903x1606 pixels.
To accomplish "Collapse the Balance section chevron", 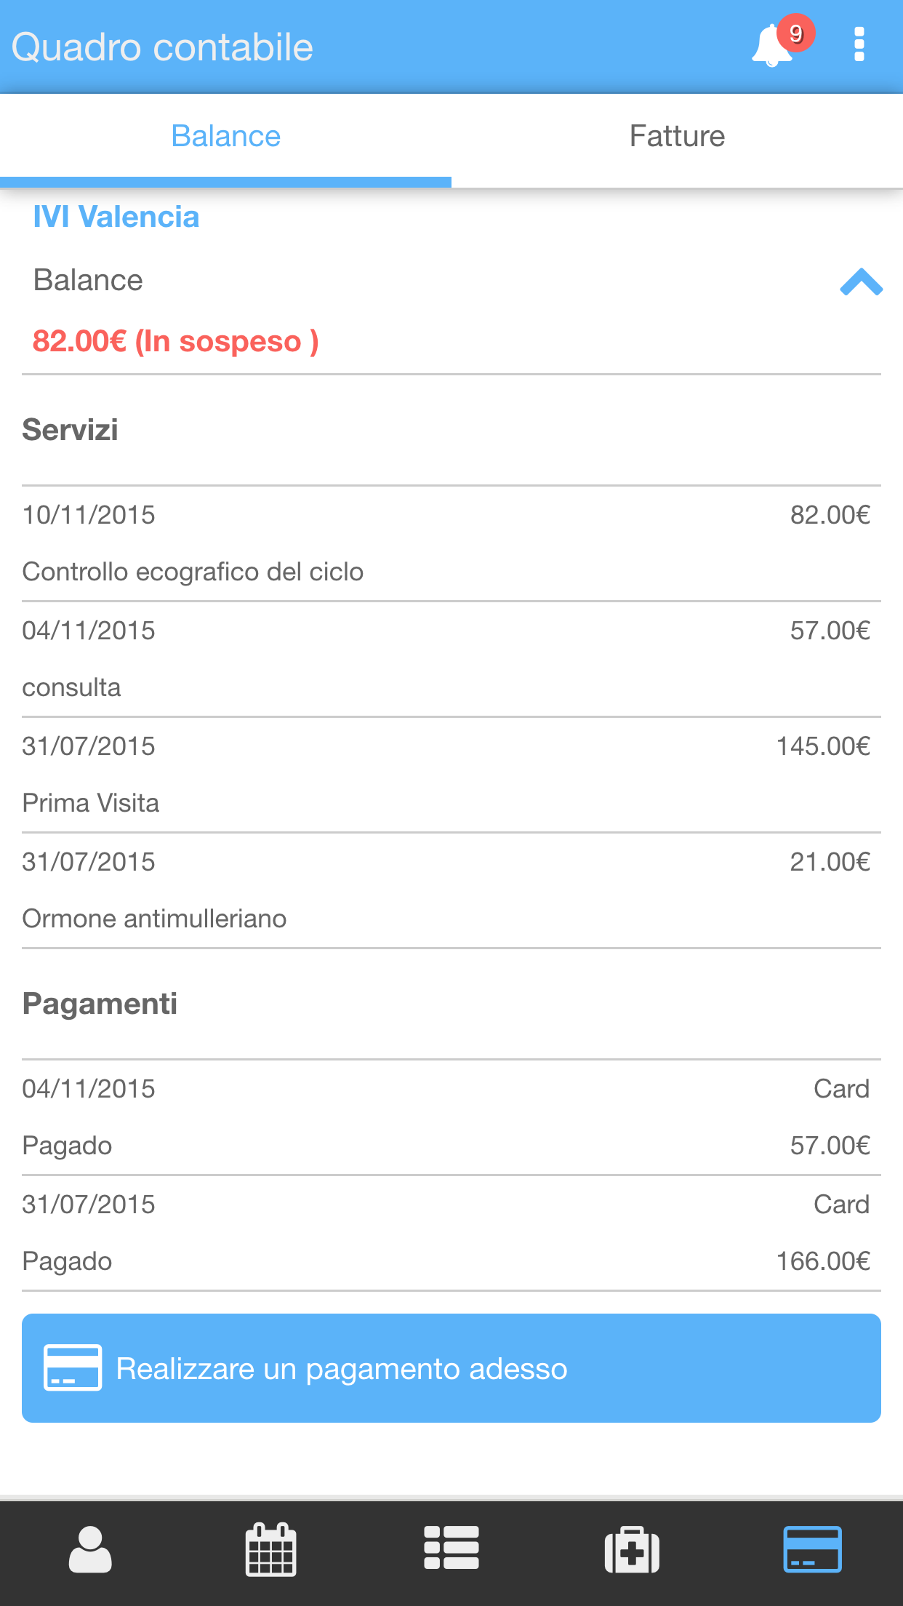I will pyautogui.click(x=861, y=282).
